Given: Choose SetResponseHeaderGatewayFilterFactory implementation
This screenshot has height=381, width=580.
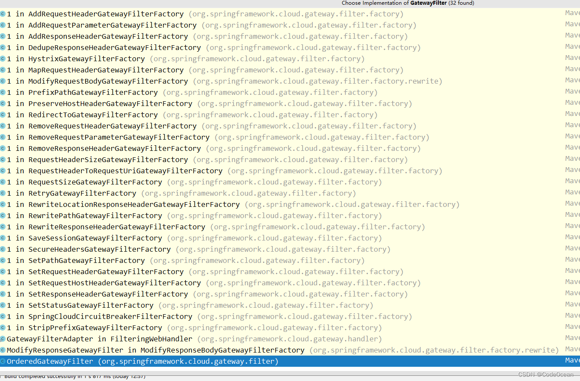Looking at the screenshot, I should click(x=290, y=294).
